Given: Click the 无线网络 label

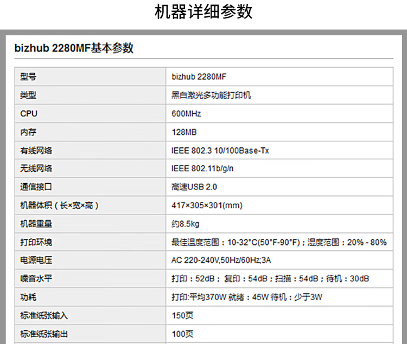Looking at the screenshot, I should (x=36, y=168).
